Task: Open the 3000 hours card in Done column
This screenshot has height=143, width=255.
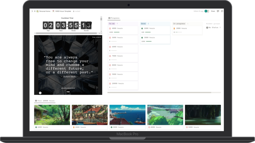Action: [155, 39]
